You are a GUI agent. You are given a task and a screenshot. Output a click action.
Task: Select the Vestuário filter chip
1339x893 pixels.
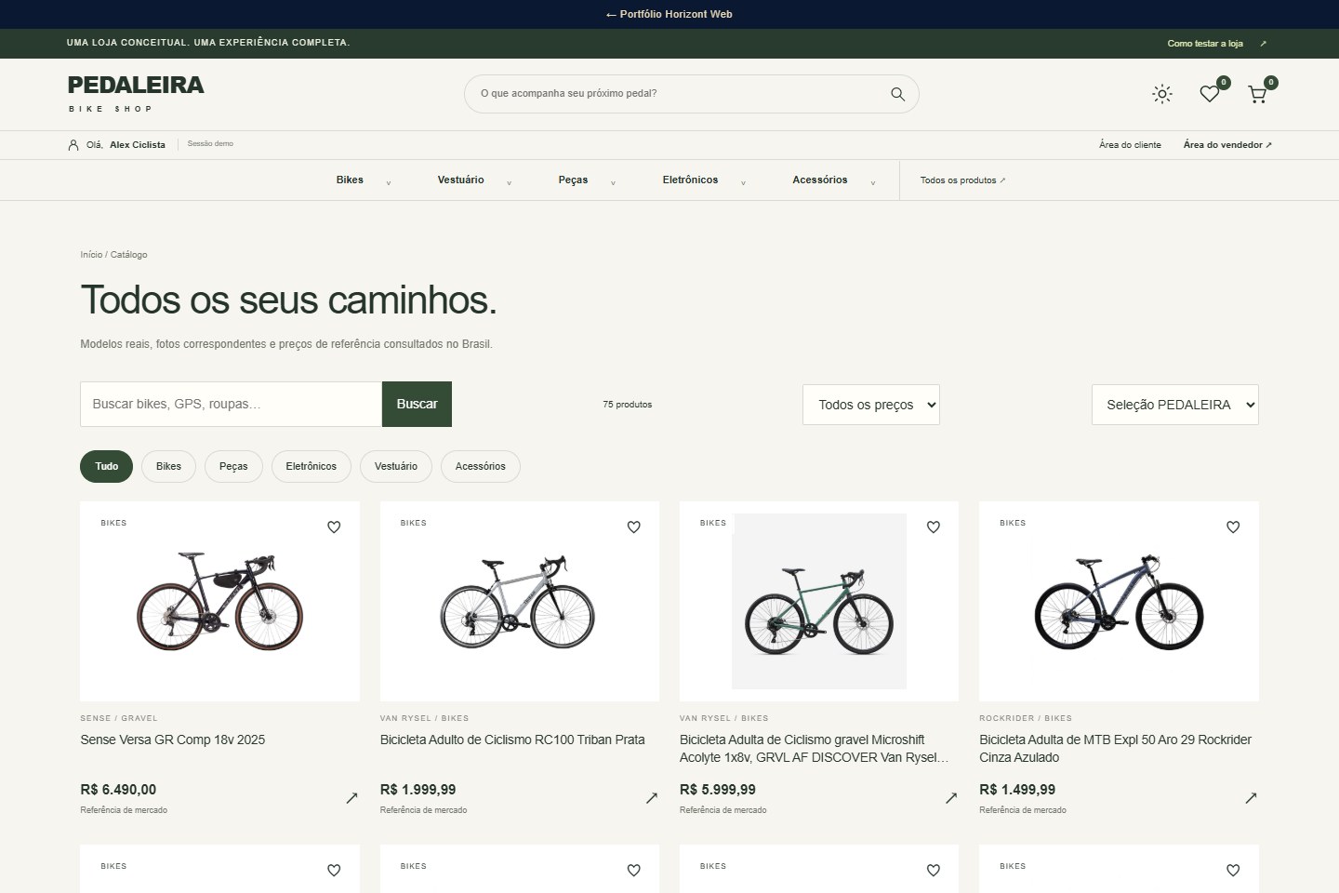point(396,466)
